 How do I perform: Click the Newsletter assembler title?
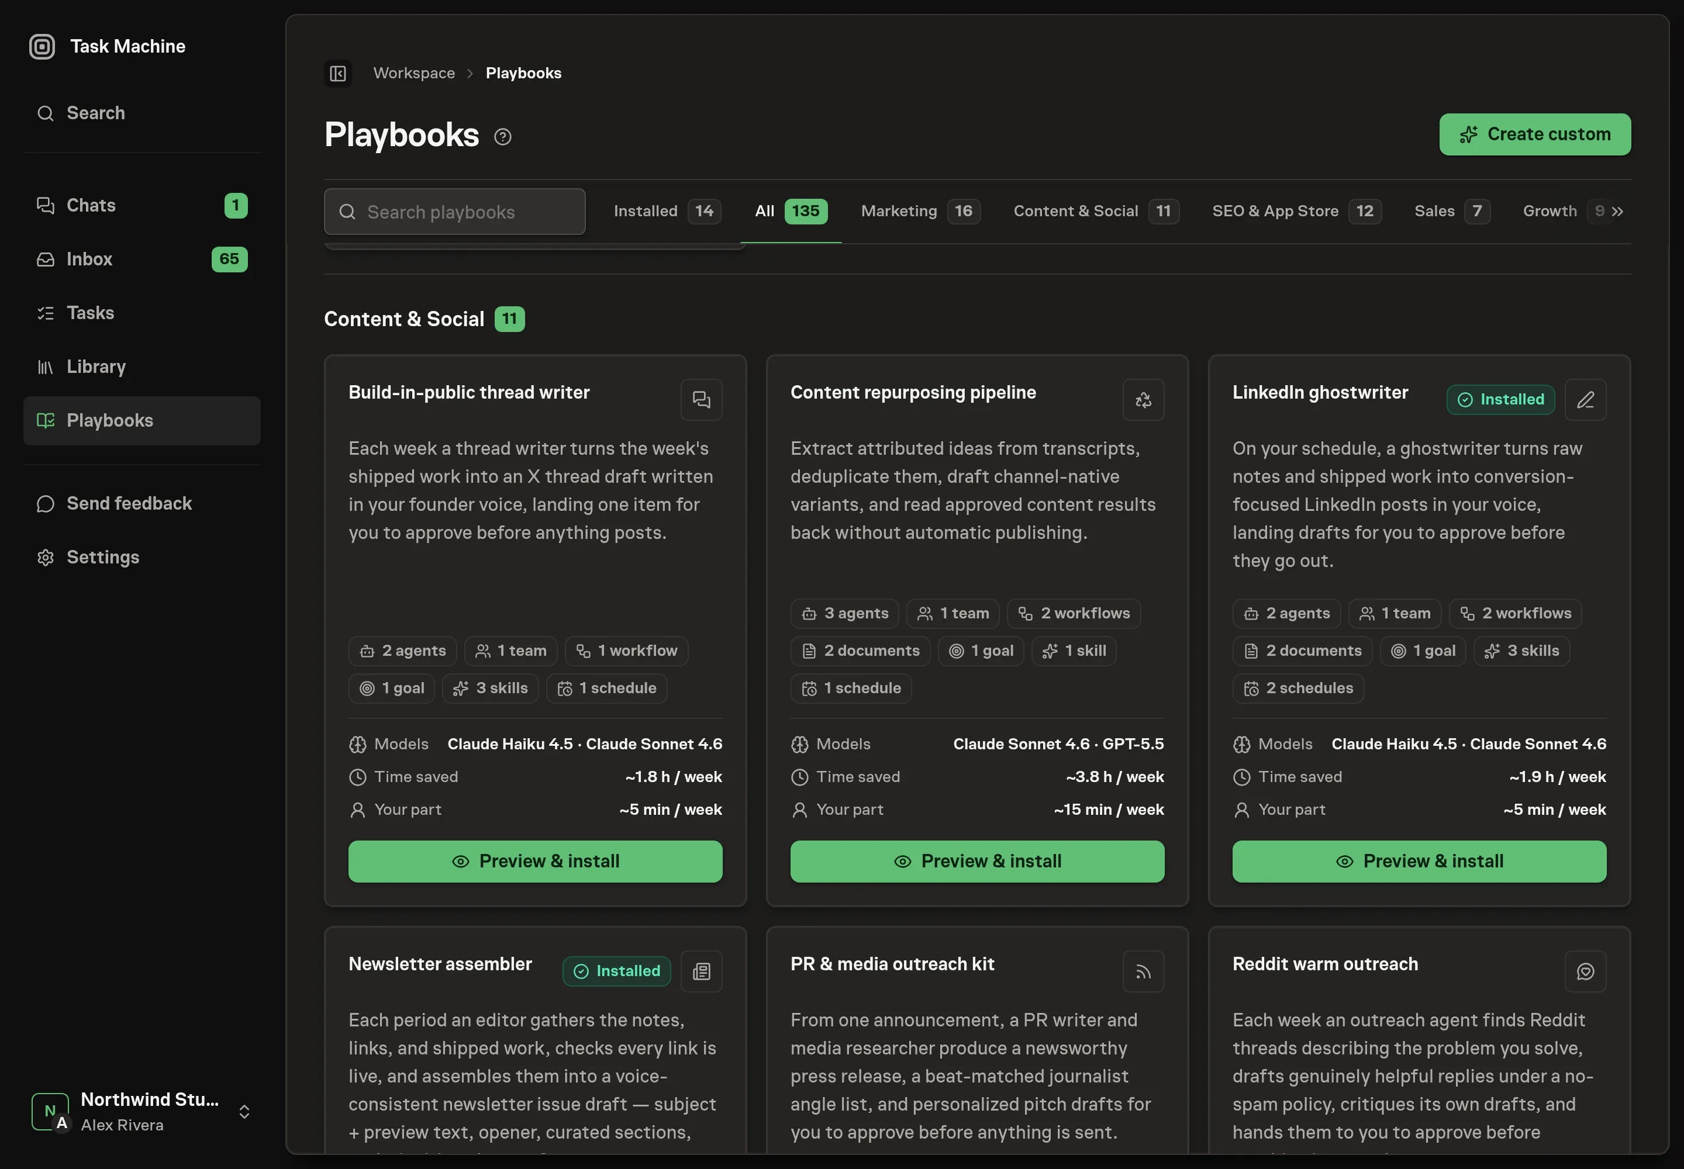[440, 963]
